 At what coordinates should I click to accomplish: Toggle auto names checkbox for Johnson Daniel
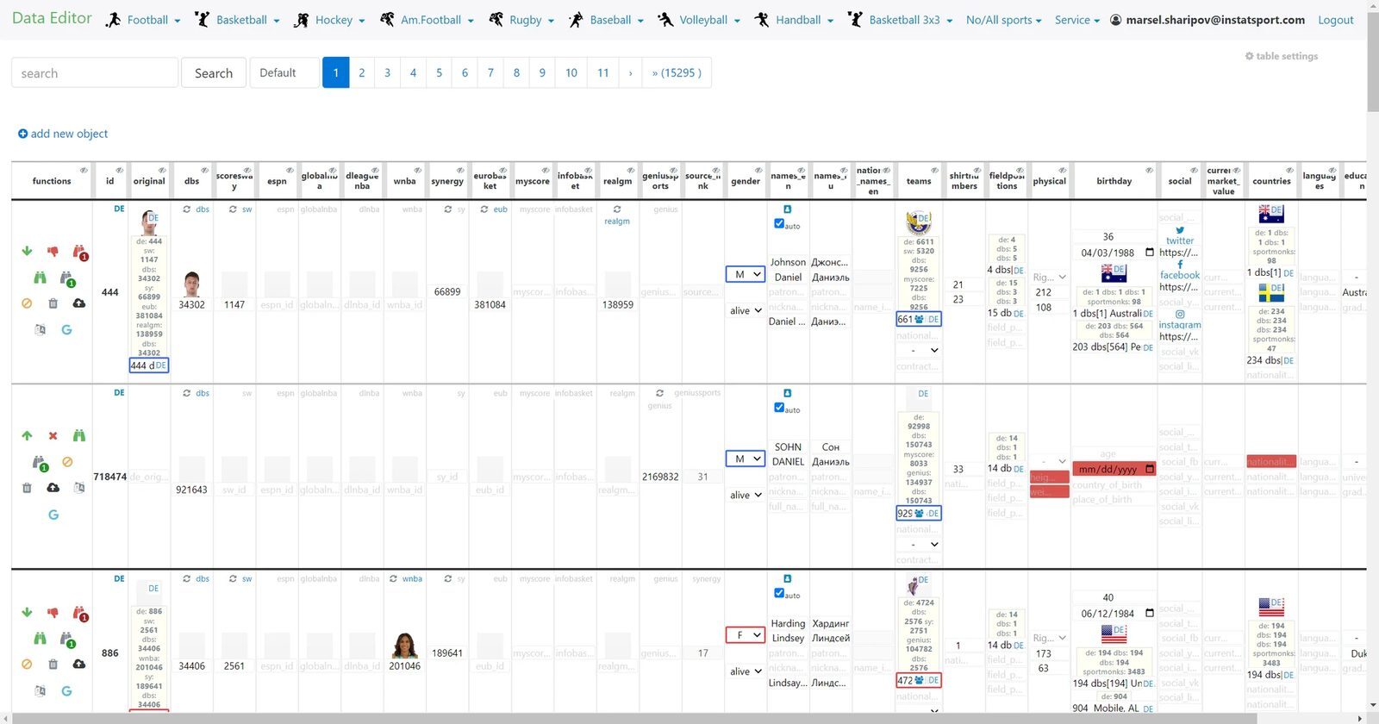point(779,223)
